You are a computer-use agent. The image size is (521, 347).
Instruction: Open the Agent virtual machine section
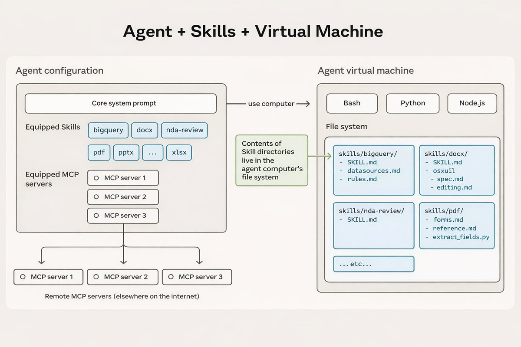point(366,70)
